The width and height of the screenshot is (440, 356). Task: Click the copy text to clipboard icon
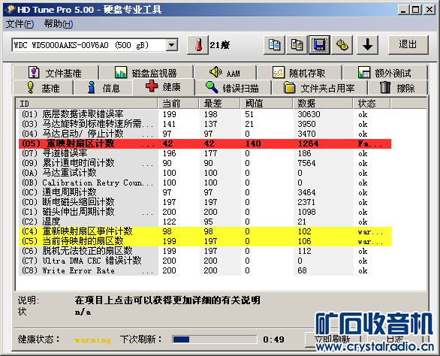(x=274, y=45)
